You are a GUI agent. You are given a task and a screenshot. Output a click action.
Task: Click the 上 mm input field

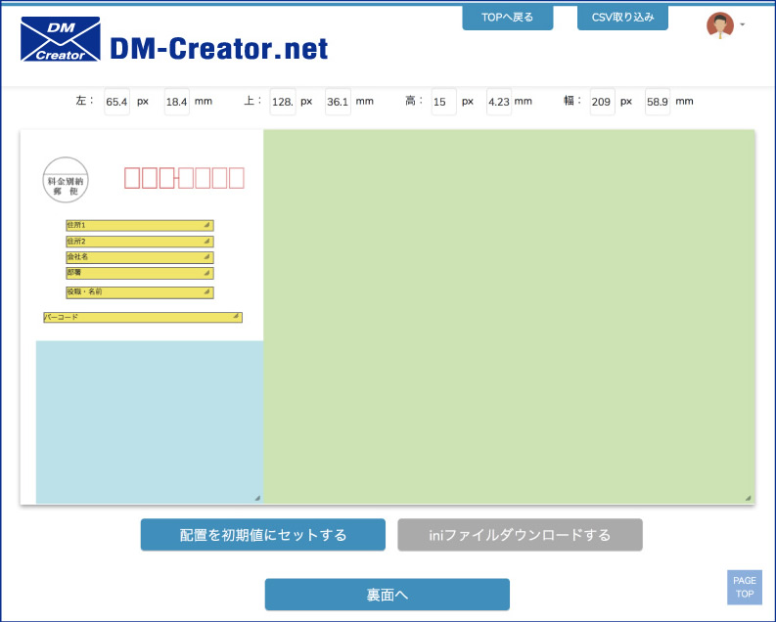pos(338,101)
